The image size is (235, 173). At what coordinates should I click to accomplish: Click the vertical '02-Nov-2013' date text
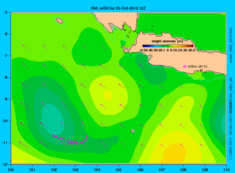coord(231,125)
